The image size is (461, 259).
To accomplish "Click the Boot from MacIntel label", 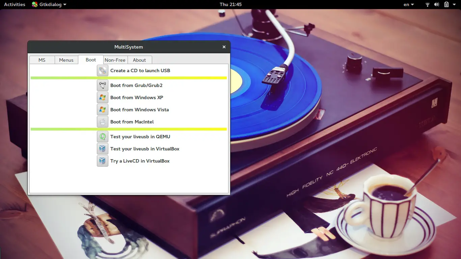I will (x=132, y=122).
